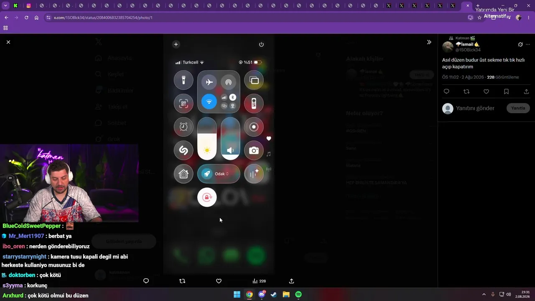
Task: Click the reply icon below the photo
Action: (146, 281)
